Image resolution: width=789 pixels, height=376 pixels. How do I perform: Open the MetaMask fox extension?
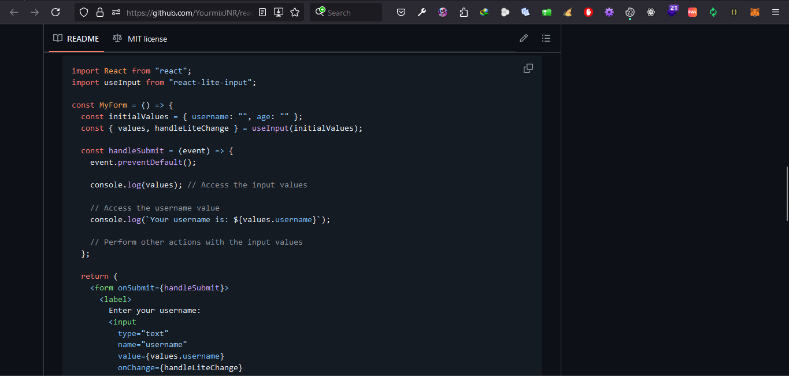pos(755,12)
